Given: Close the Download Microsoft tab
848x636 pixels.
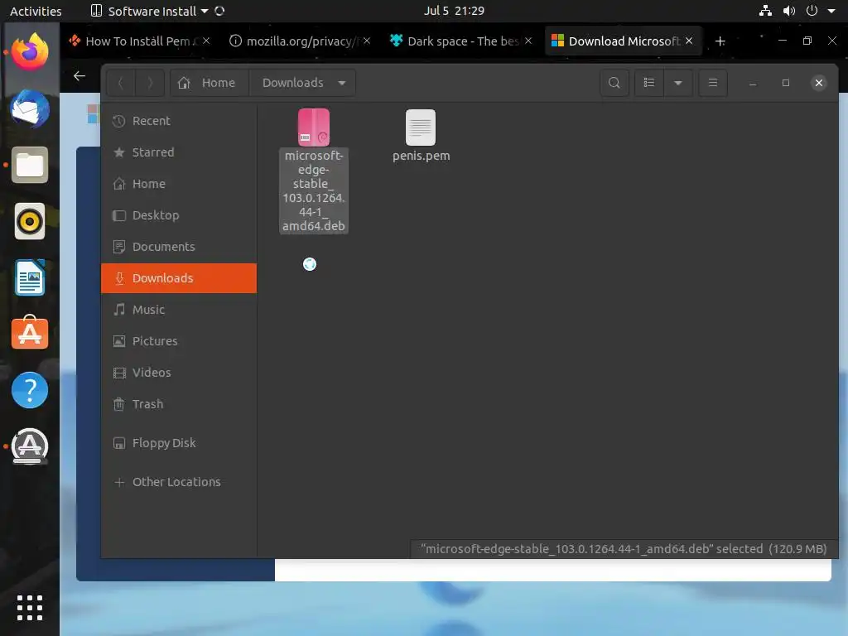Looking at the screenshot, I should 689,41.
